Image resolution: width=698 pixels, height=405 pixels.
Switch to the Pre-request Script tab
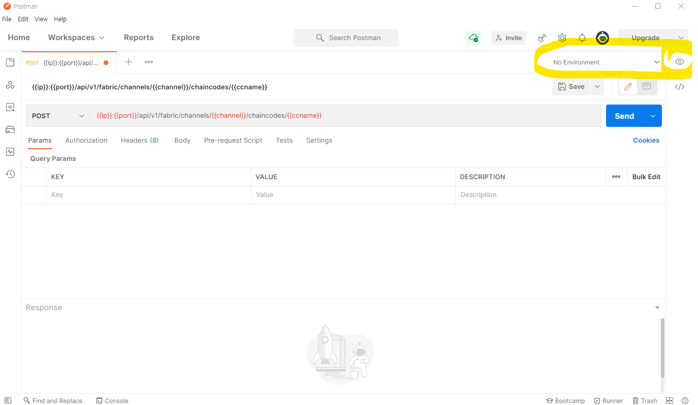233,141
